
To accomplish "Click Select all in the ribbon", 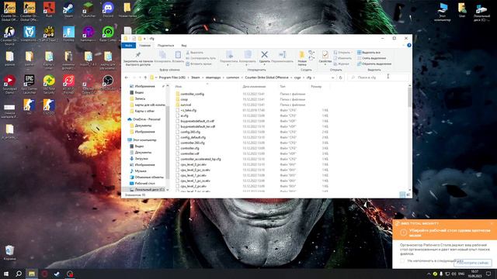I will (x=369, y=53).
